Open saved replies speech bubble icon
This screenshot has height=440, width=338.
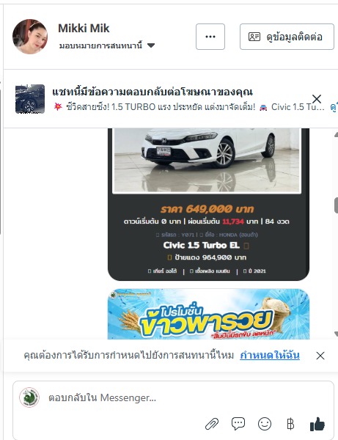[x=238, y=424]
